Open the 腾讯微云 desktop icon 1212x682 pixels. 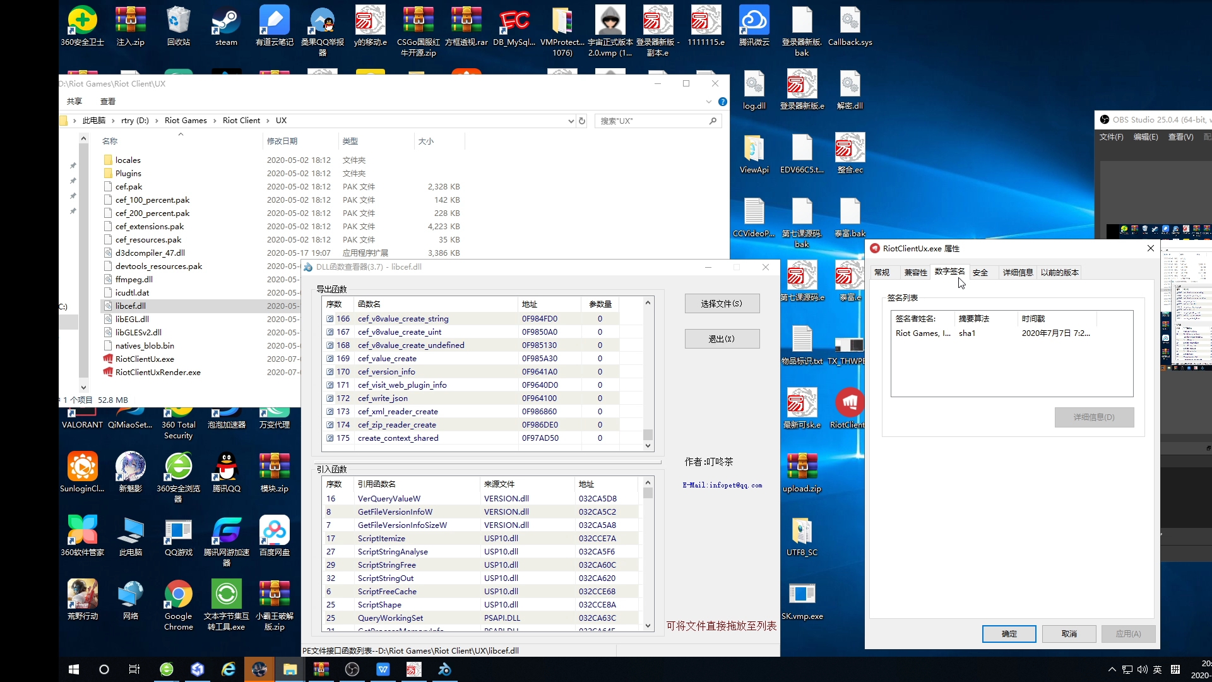(754, 26)
